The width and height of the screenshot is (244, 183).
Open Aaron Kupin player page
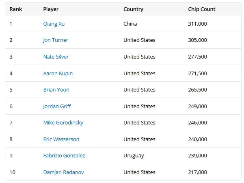pyautogui.click(x=58, y=74)
